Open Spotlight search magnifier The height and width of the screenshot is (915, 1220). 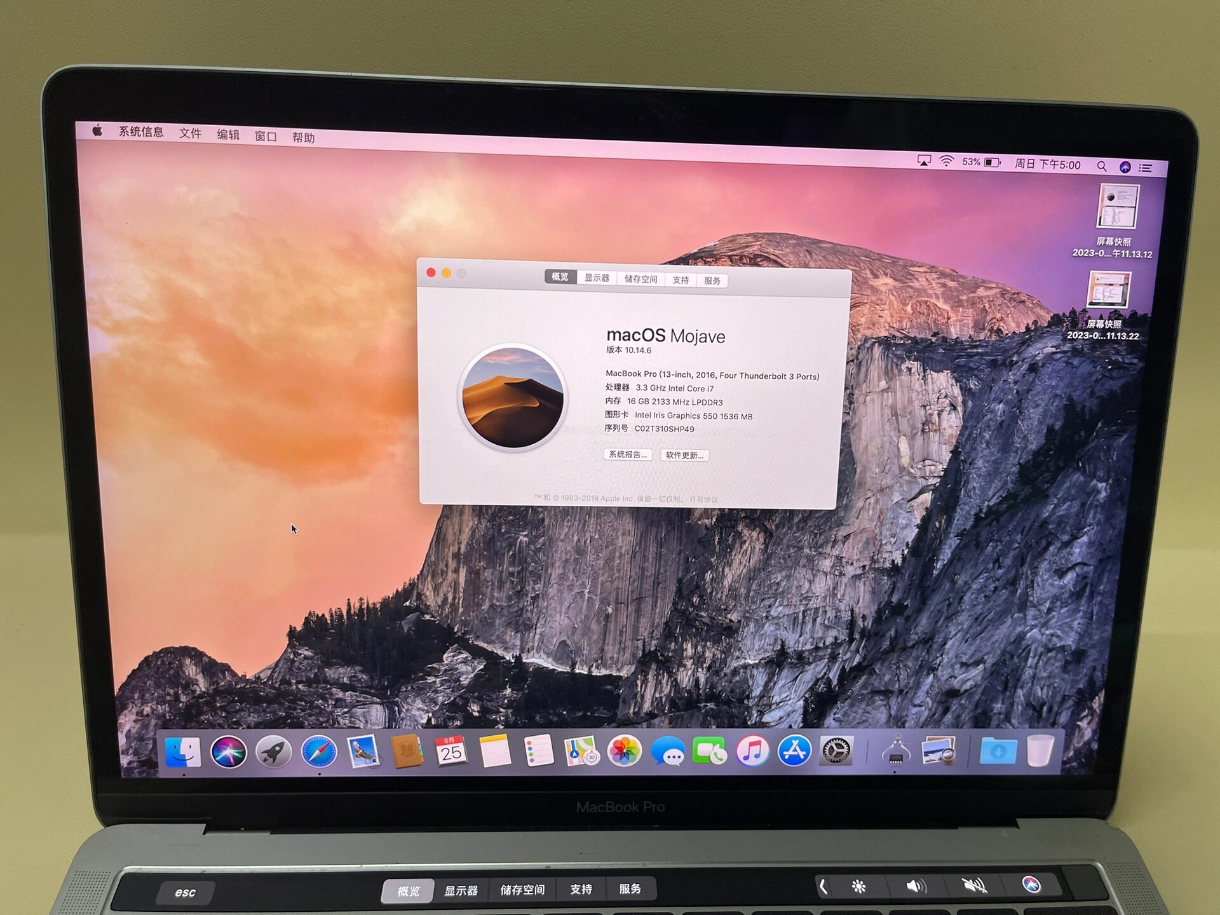(1101, 166)
